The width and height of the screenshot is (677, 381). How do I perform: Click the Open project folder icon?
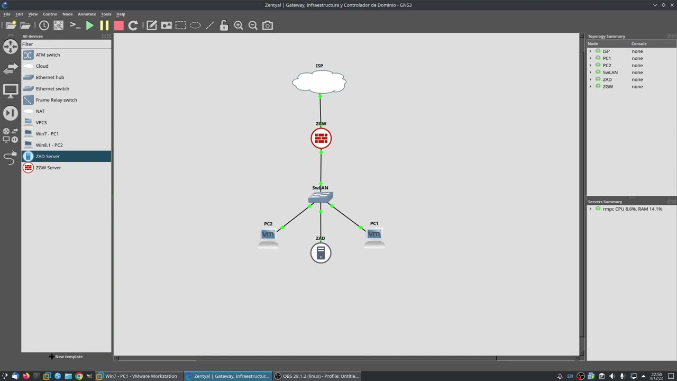pos(25,25)
